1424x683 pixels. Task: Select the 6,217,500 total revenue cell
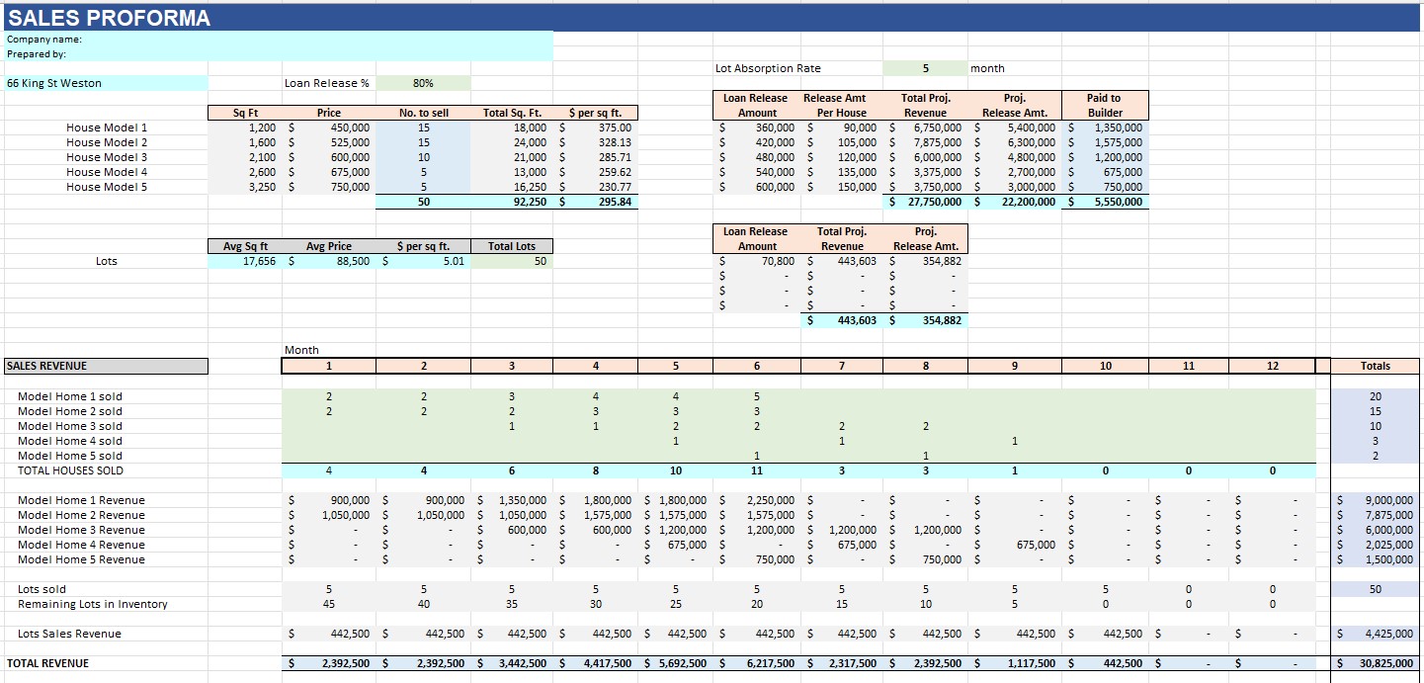(x=756, y=663)
